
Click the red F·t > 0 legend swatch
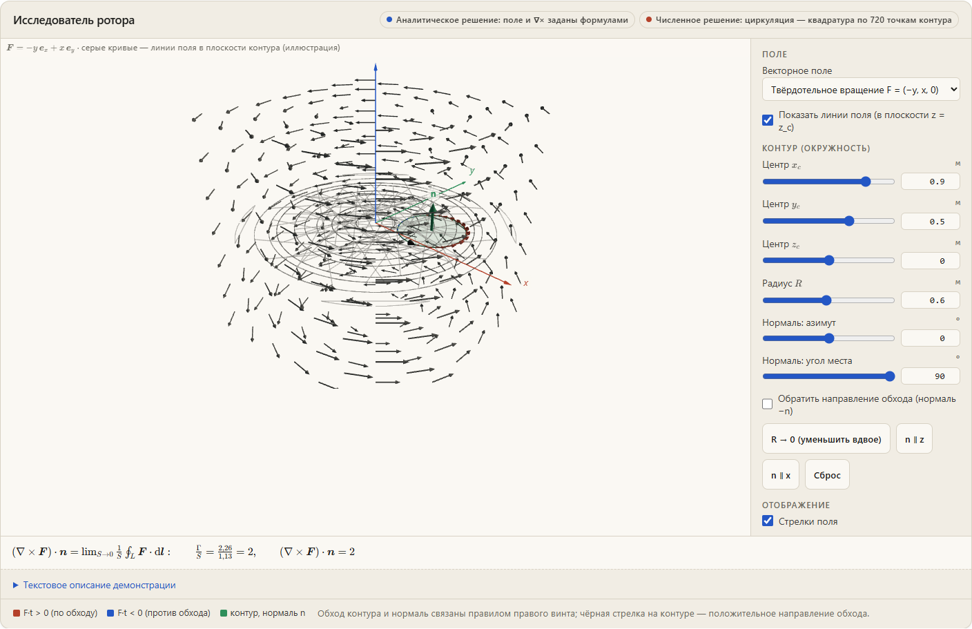tap(17, 613)
